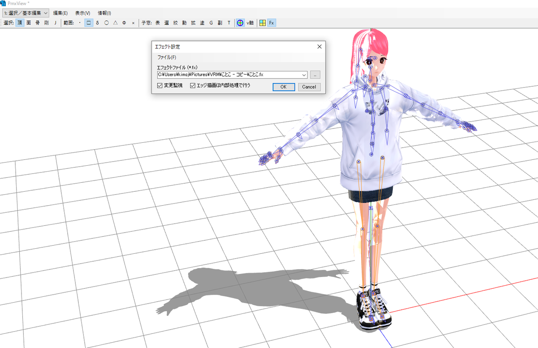Click OK in the effect dialog
Screen dimensions: 538x348
click(284, 87)
